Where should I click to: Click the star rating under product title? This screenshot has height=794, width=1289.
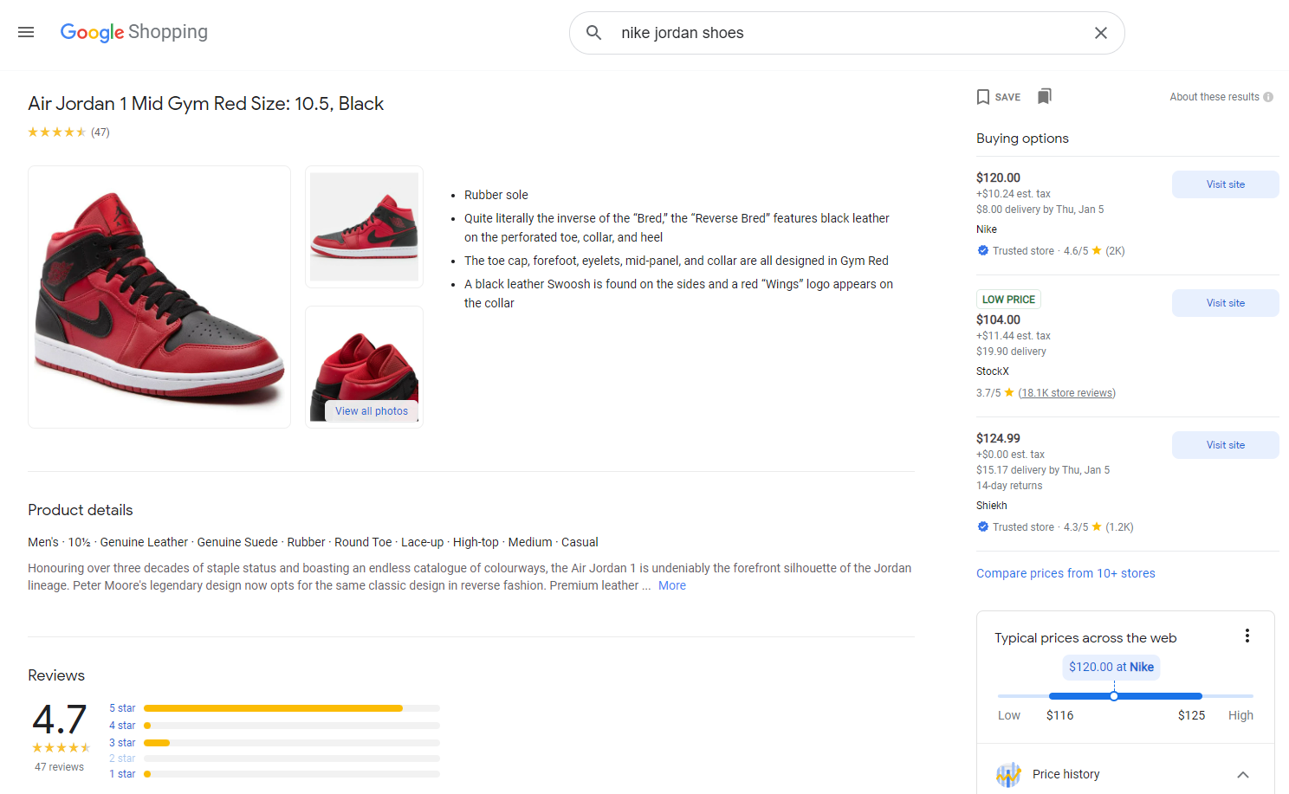point(57,132)
